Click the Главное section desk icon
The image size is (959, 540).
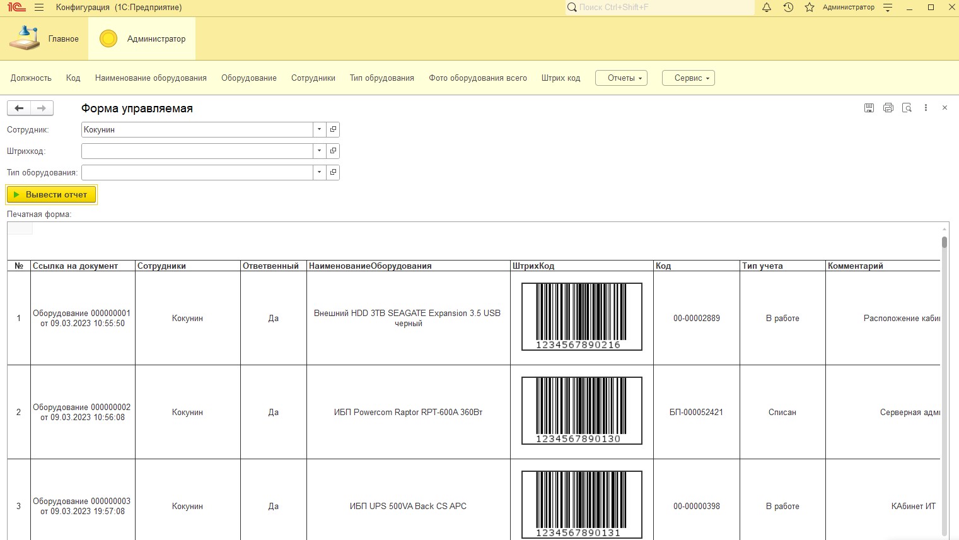tap(25, 38)
